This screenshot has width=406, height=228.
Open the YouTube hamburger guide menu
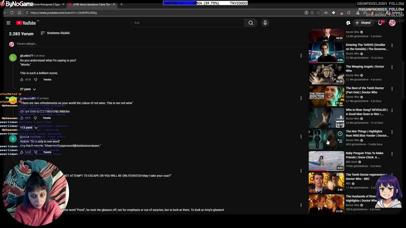click(9, 23)
